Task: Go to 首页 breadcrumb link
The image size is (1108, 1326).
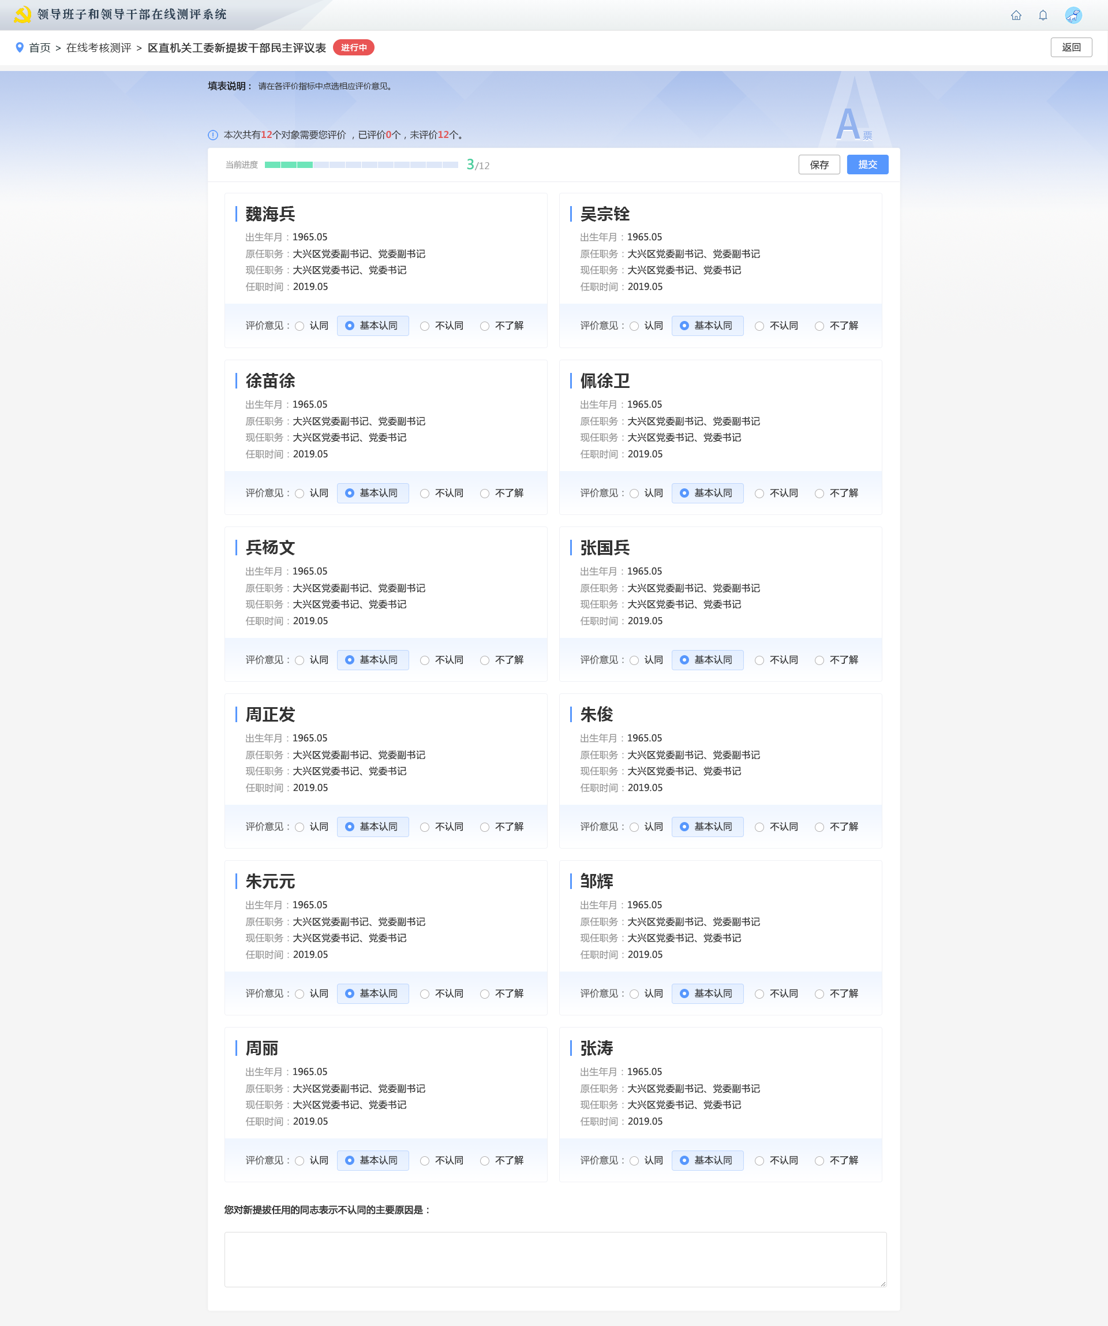Action: (x=40, y=48)
